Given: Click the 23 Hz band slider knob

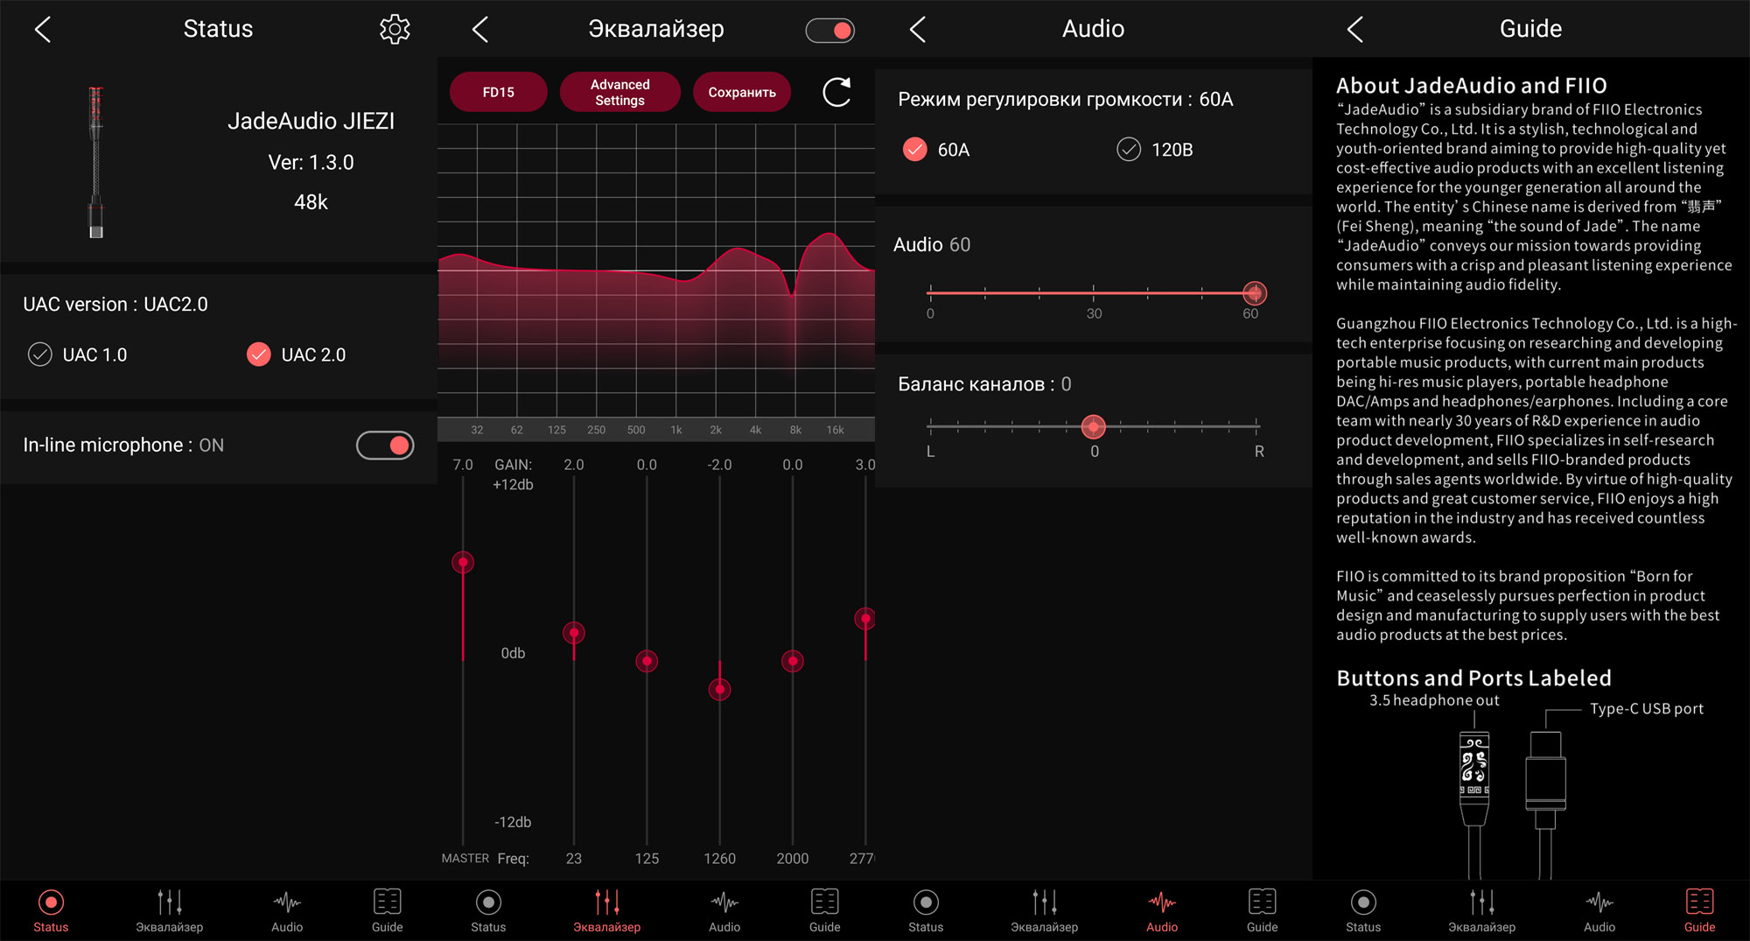Looking at the screenshot, I should point(574,632).
